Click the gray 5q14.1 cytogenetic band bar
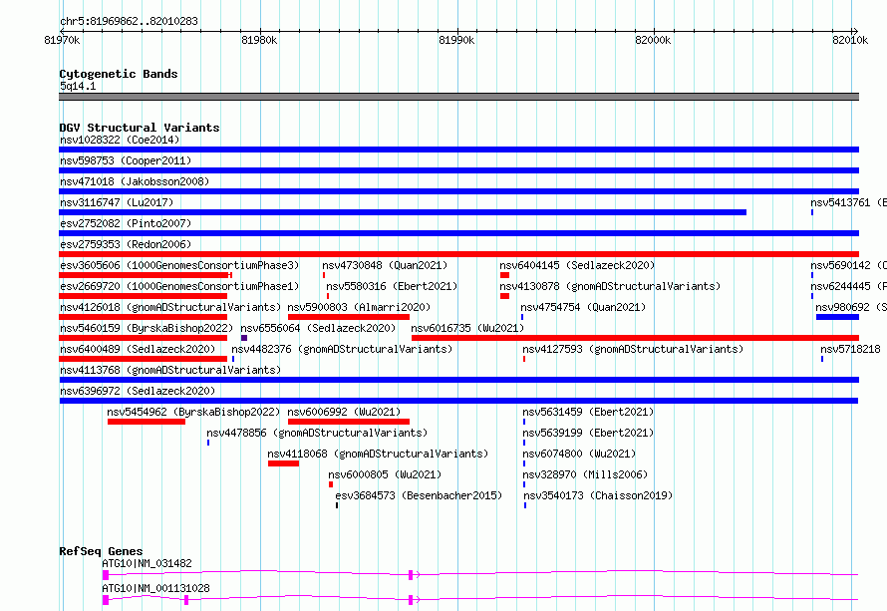 (x=458, y=97)
